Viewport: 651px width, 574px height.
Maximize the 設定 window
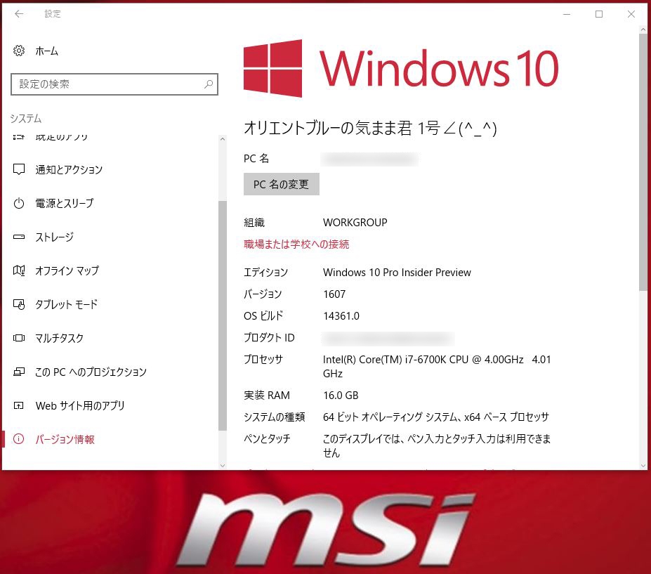tap(599, 14)
